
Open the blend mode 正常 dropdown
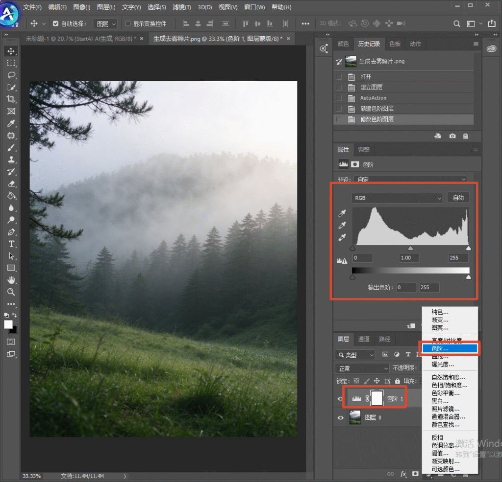tap(362, 368)
